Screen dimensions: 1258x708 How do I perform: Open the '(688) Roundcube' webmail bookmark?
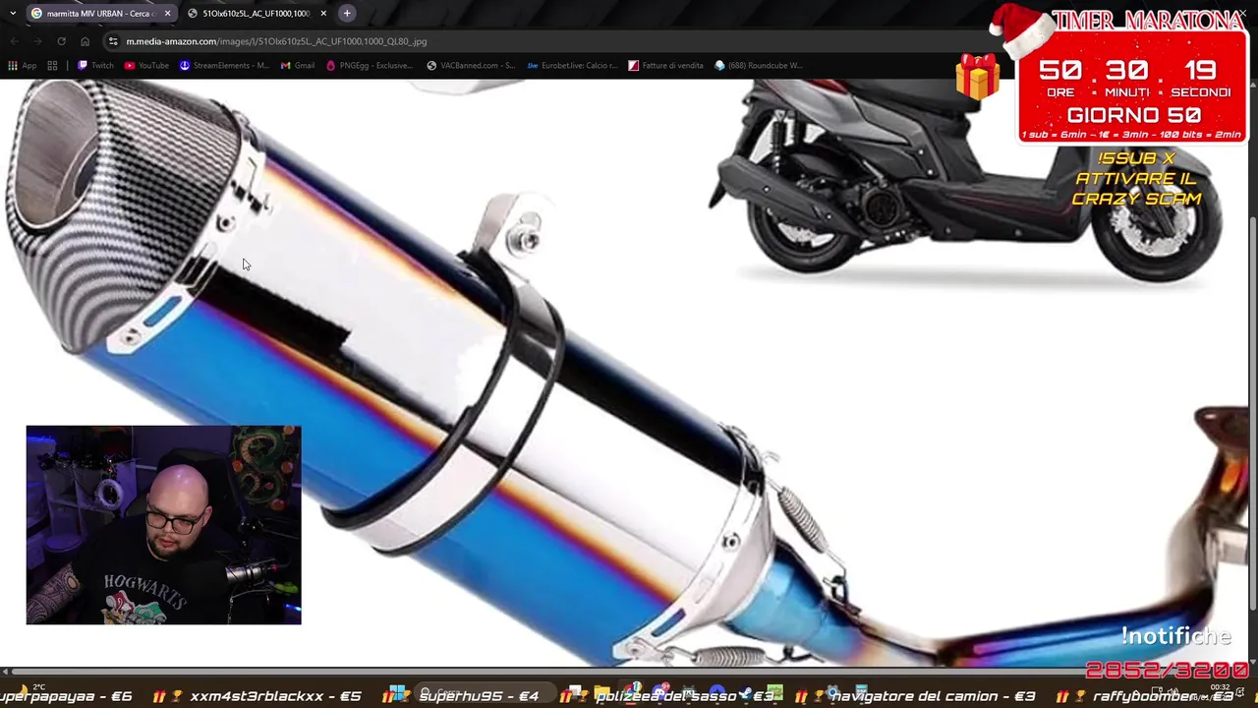click(x=758, y=66)
